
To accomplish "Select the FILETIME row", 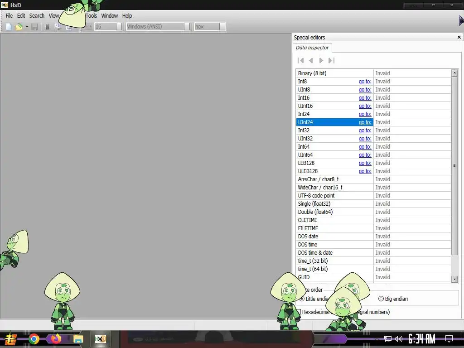I will click(x=373, y=228).
